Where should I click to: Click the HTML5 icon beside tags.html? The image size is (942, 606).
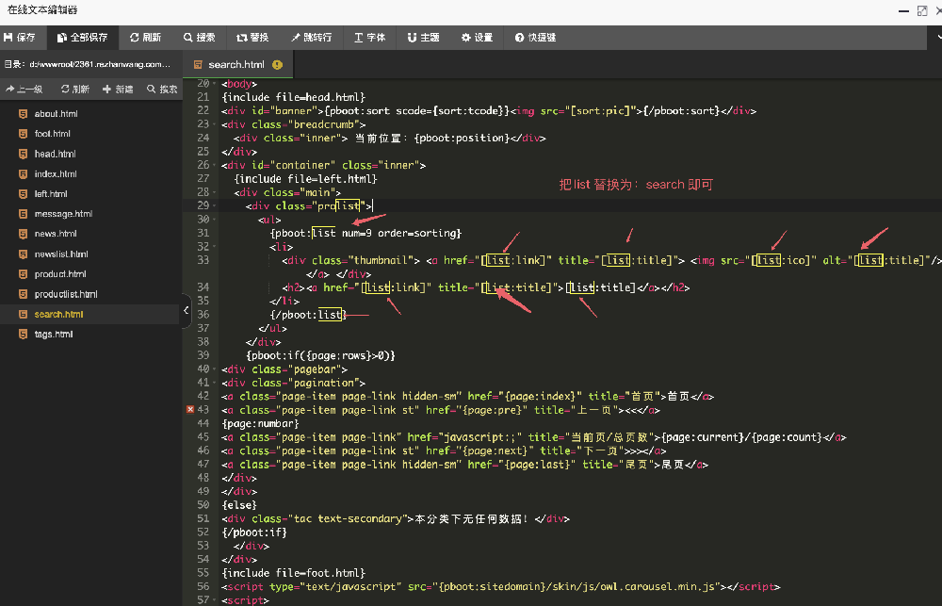tap(23, 335)
